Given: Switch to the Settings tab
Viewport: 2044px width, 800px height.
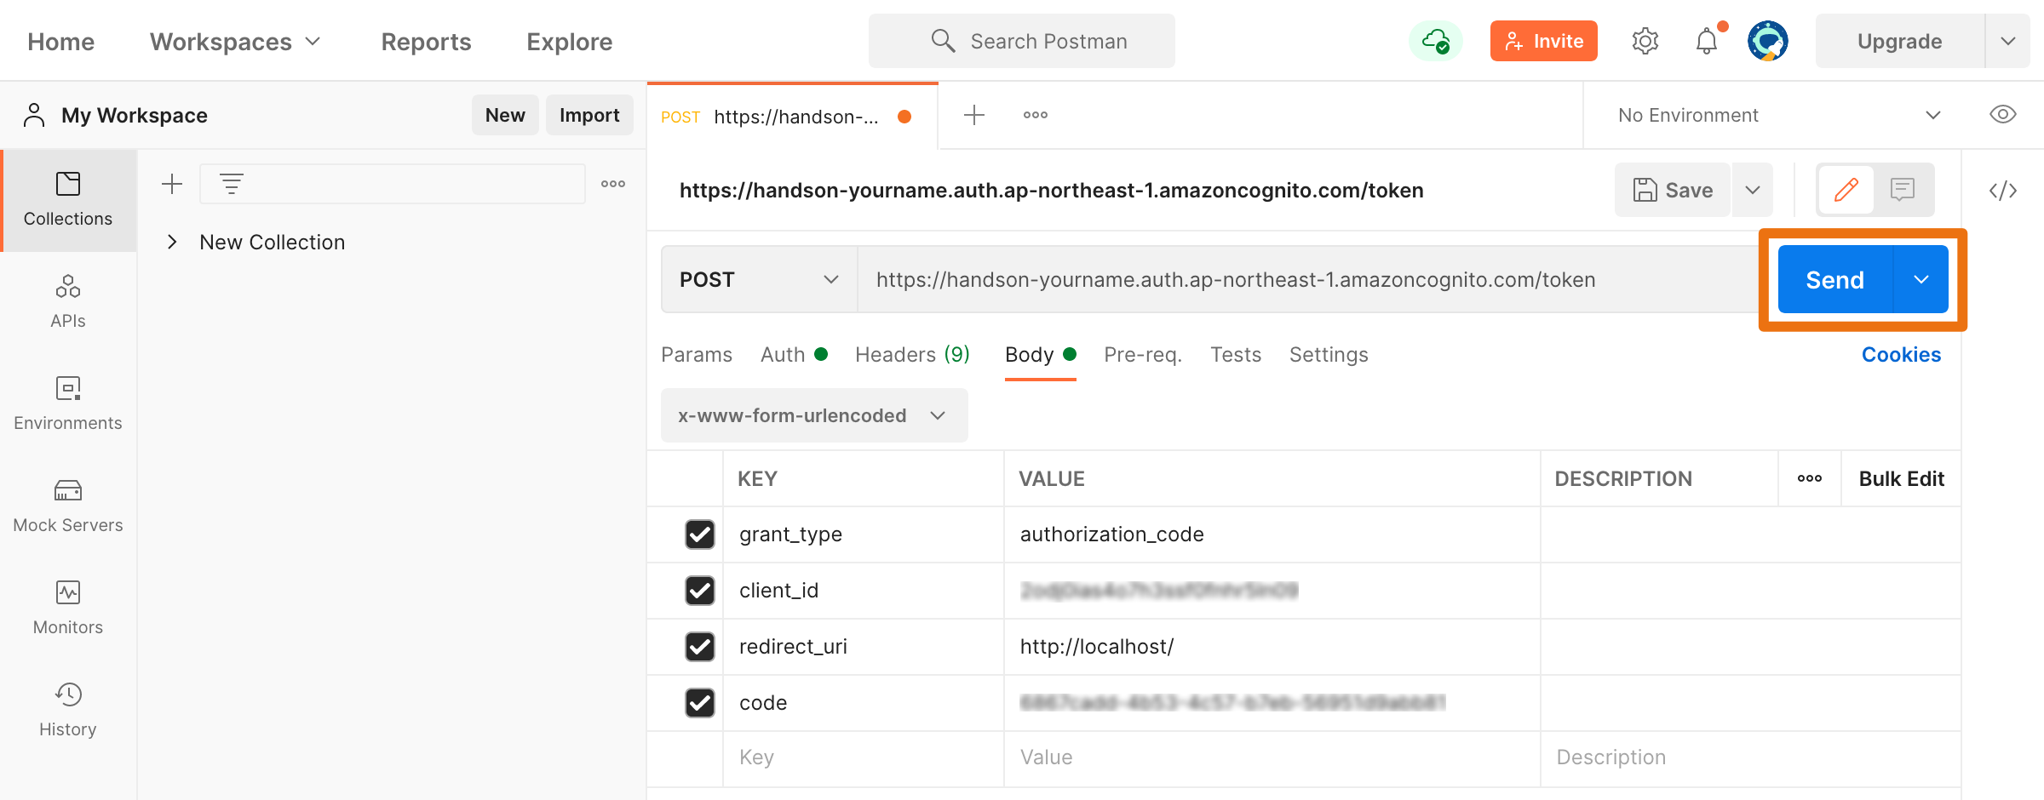Looking at the screenshot, I should (x=1329, y=355).
